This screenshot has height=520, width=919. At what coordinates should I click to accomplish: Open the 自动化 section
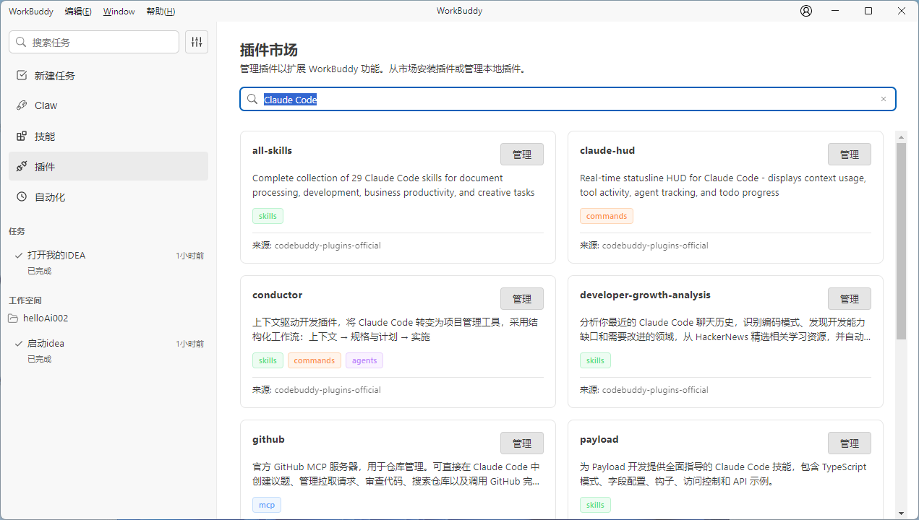108,196
